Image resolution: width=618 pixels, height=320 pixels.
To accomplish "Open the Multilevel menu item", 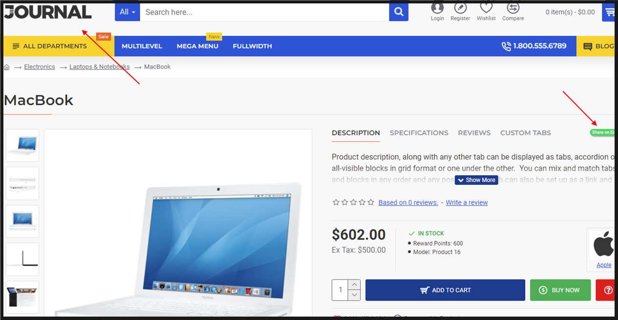I will [x=142, y=46].
